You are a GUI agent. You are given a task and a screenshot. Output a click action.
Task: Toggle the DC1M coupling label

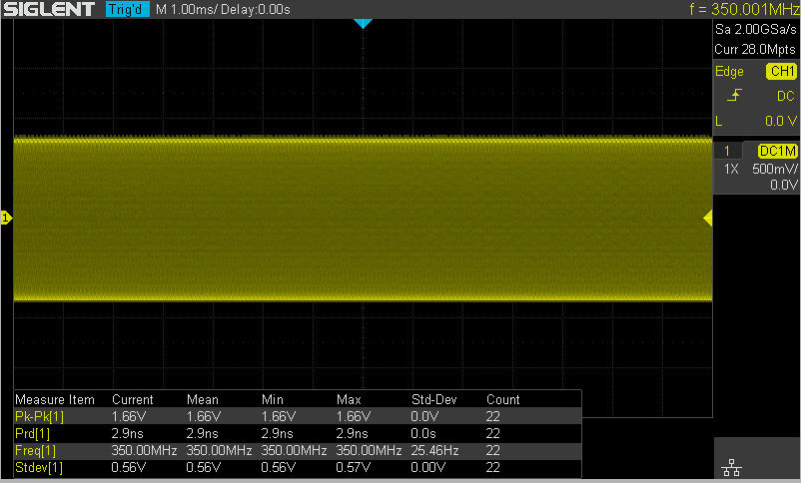[778, 151]
